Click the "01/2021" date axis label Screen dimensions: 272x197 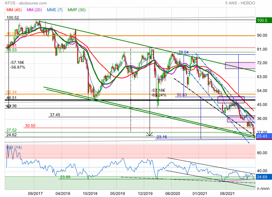(x=200, y=194)
